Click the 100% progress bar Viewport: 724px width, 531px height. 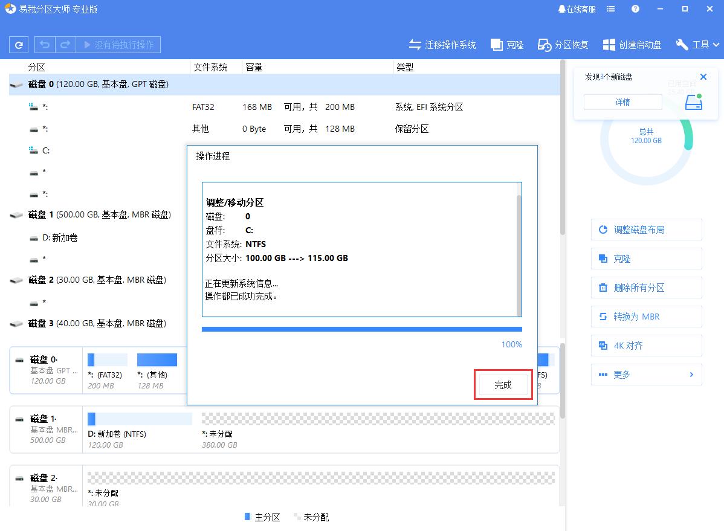pyautogui.click(x=362, y=329)
